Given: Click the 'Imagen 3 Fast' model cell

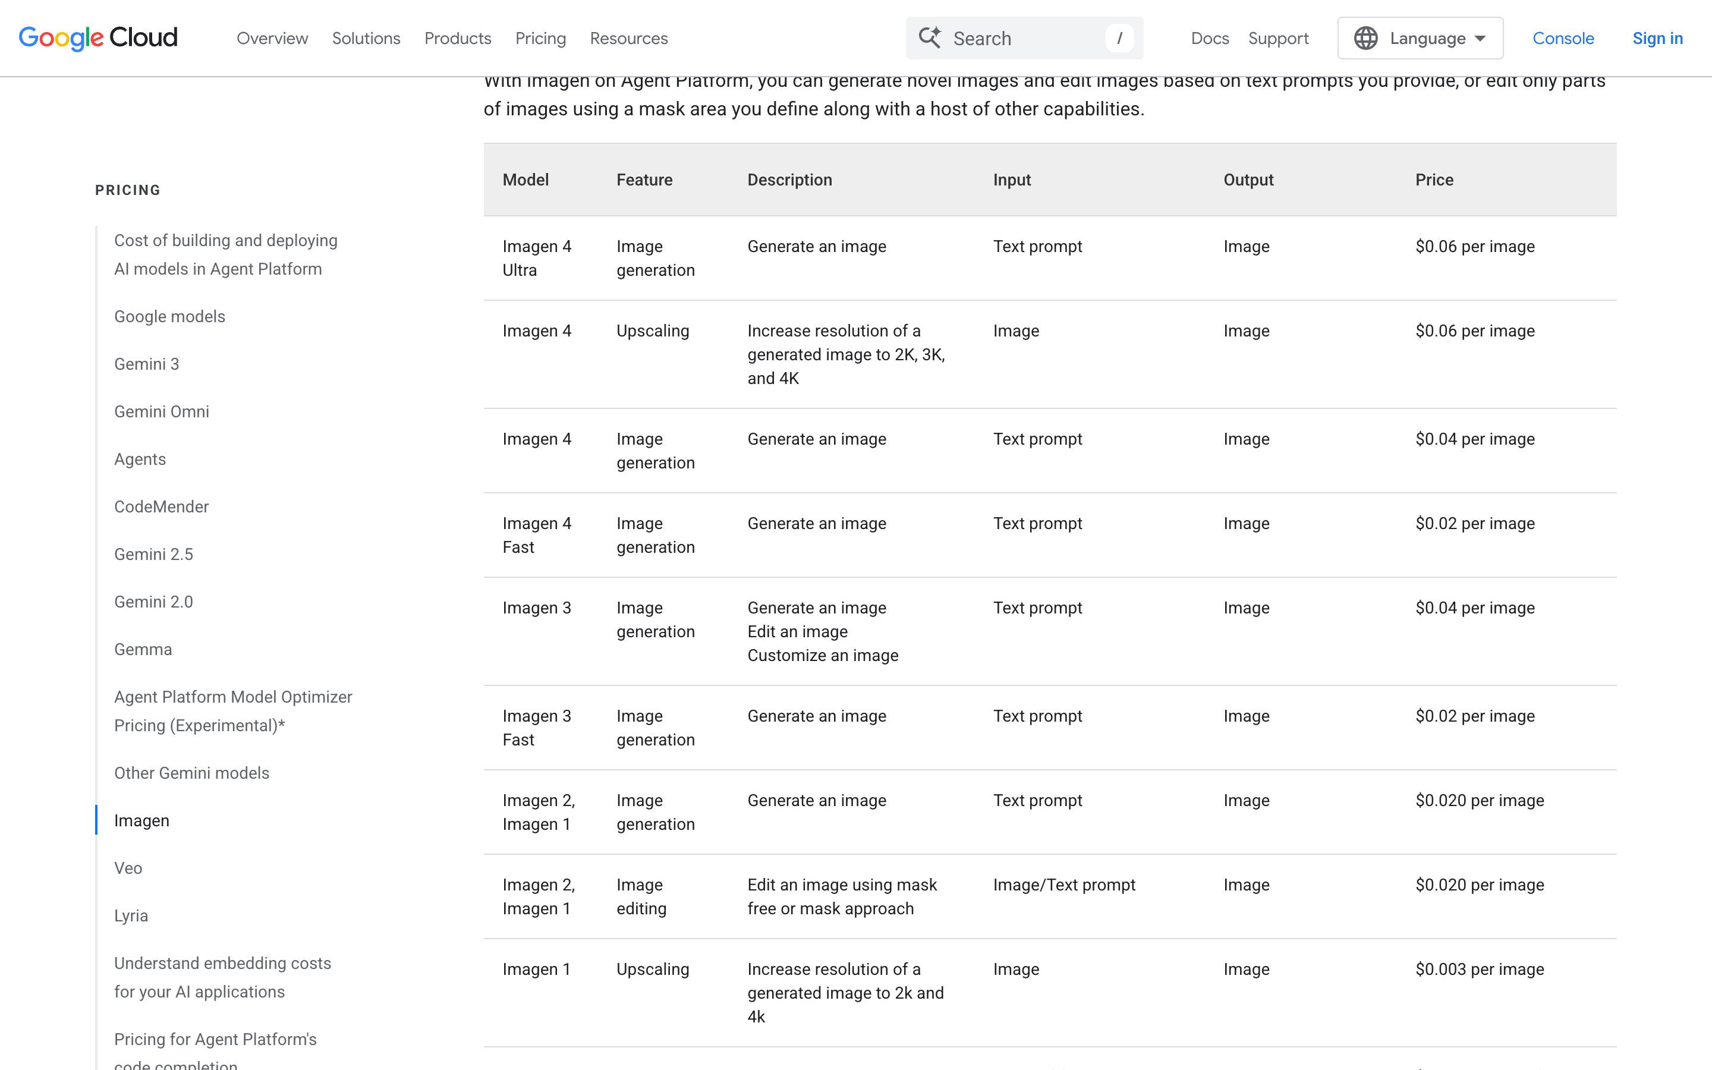Looking at the screenshot, I should (x=537, y=728).
